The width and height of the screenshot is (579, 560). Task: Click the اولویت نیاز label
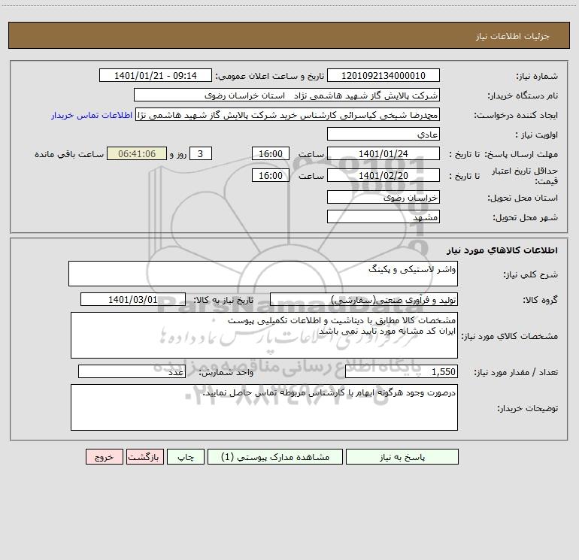pos(536,135)
